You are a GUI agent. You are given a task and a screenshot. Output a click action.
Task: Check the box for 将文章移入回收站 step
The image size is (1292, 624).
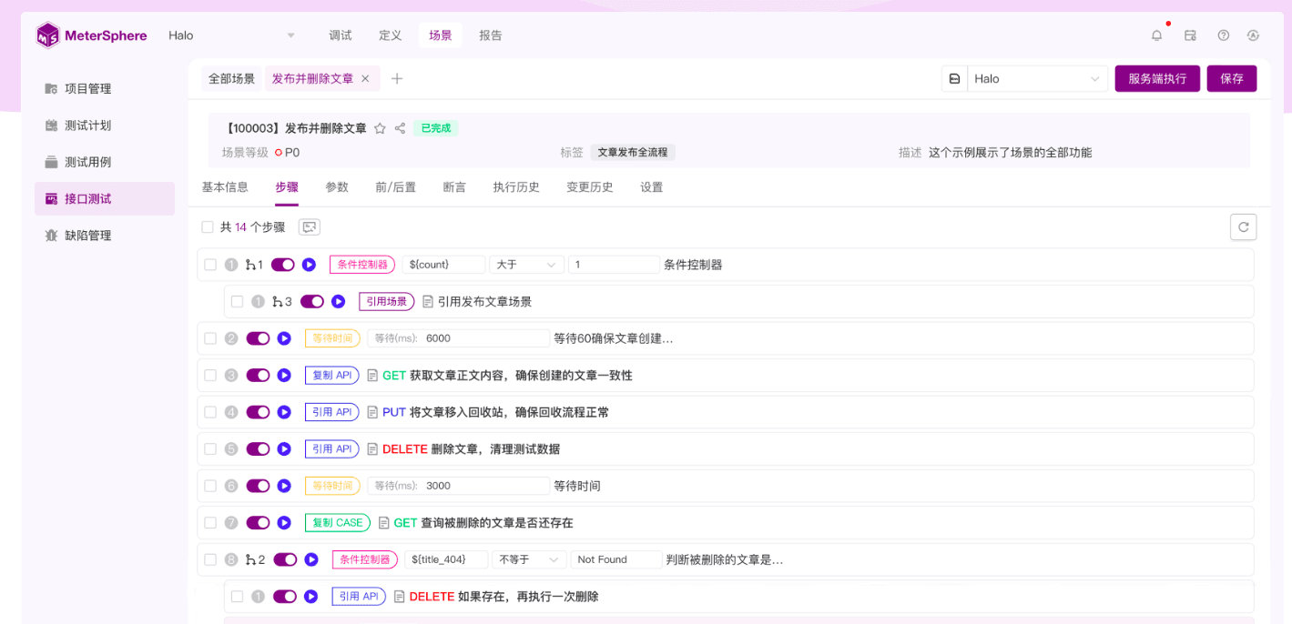pos(210,412)
